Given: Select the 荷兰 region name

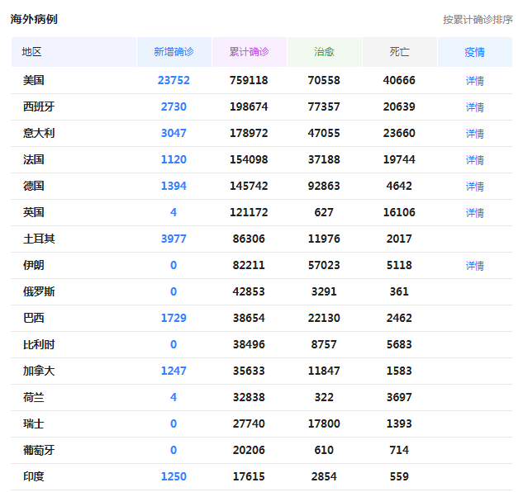Looking at the screenshot, I should [33, 397].
